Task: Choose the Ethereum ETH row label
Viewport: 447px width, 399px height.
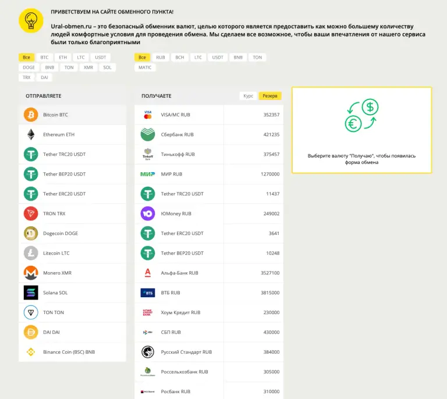Action: tap(59, 134)
